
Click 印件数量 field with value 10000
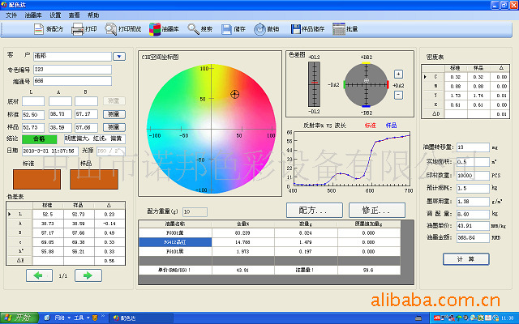pyautogui.click(x=473, y=176)
